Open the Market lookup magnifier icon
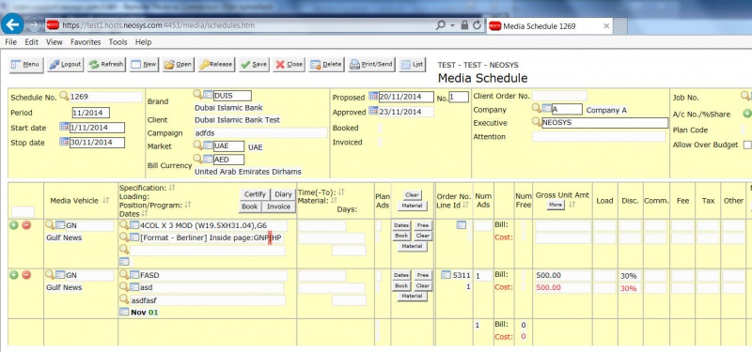 click(197, 145)
